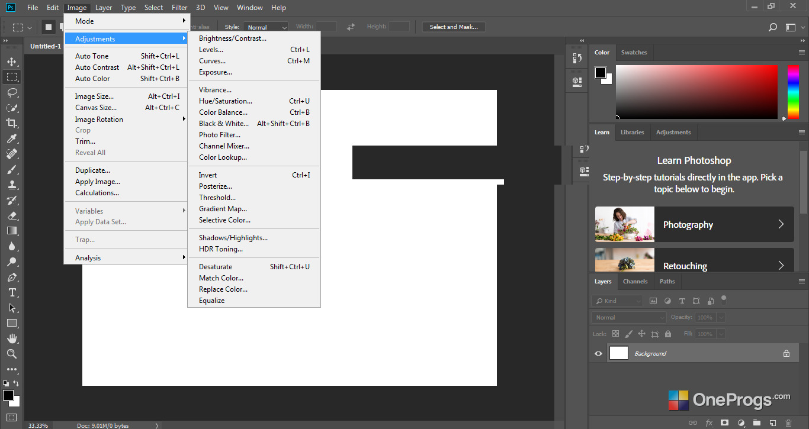Image resolution: width=809 pixels, height=429 pixels.
Task: Select the Zoom tool
Action: tap(12, 354)
